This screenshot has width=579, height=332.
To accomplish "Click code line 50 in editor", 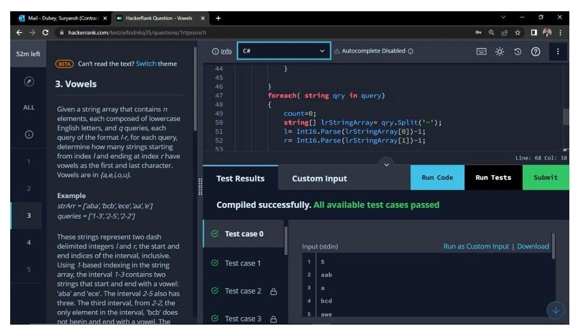I will (362, 123).
